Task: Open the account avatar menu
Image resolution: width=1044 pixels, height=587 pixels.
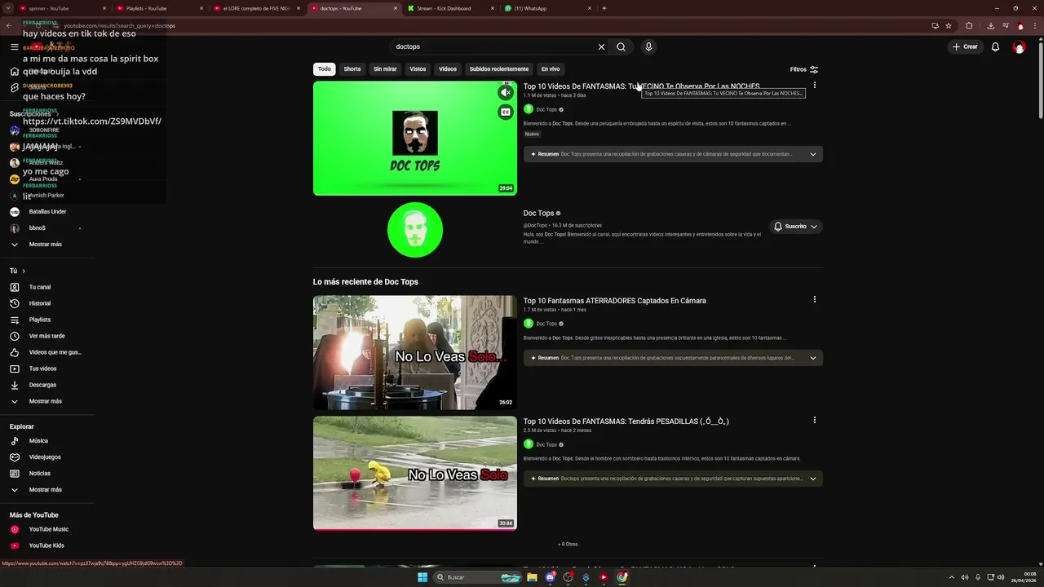Action: point(1019,46)
